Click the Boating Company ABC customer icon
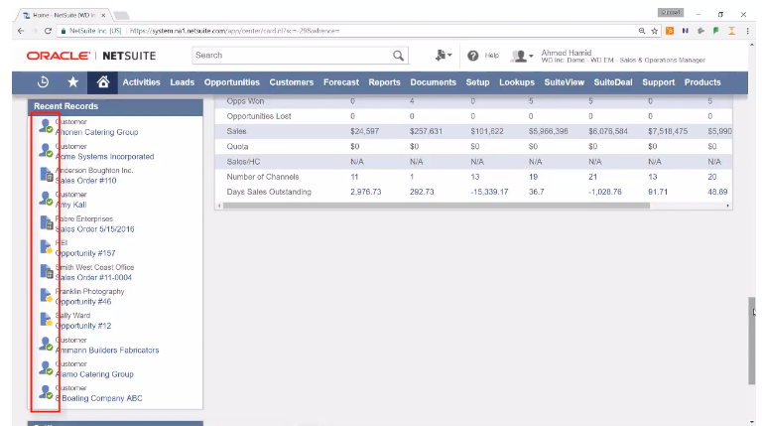 coord(46,392)
